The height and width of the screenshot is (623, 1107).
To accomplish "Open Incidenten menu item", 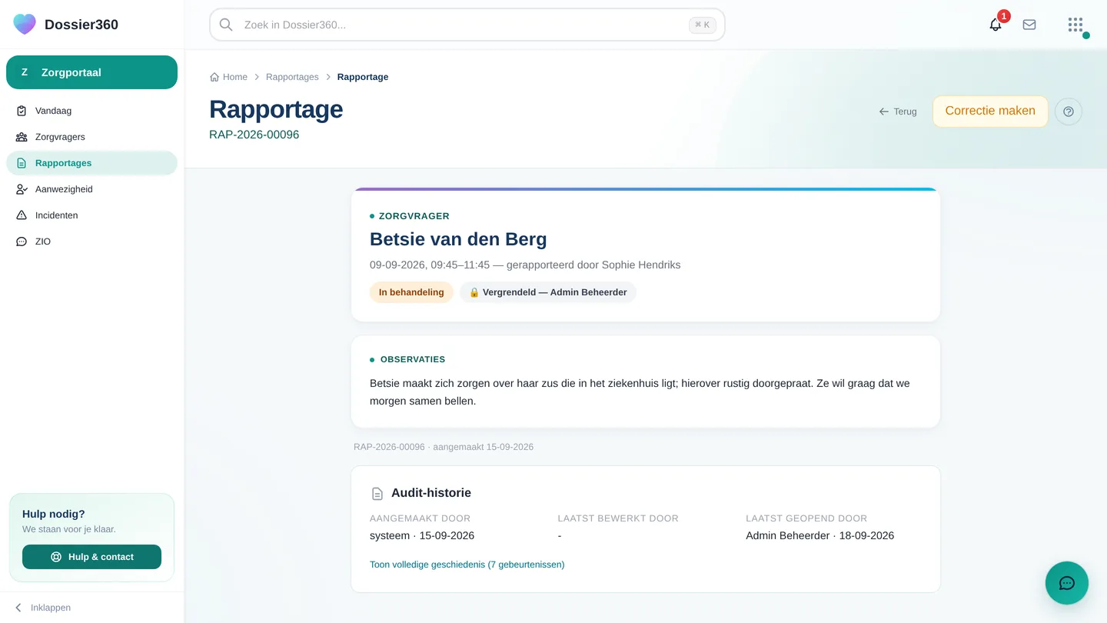I will click(92, 215).
